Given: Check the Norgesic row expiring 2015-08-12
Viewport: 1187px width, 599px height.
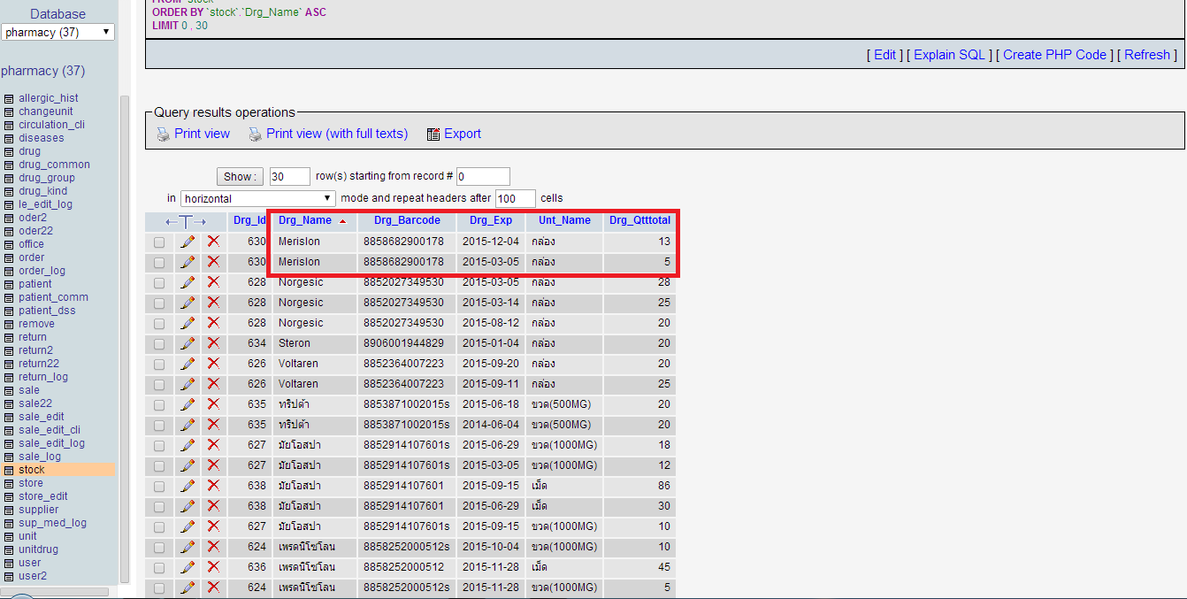Looking at the screenshot, I should (x=159, y=323).
